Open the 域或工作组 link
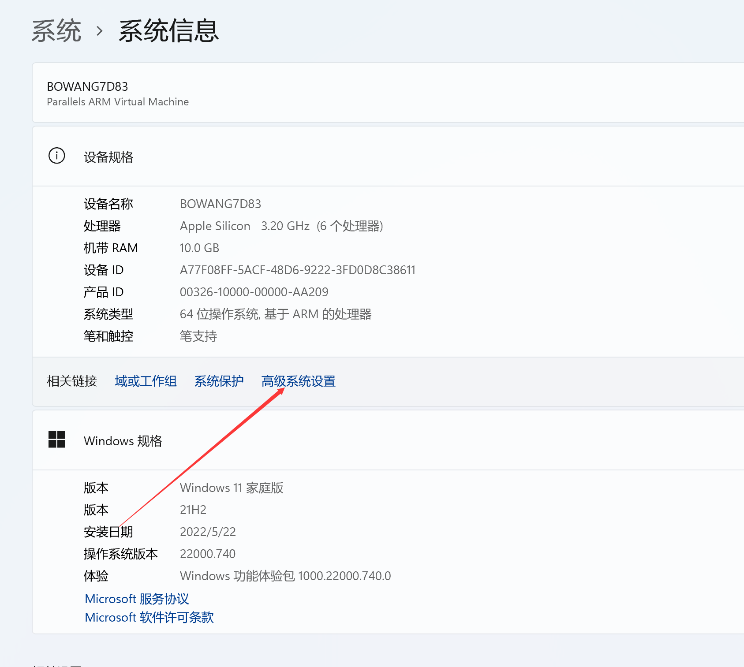Image resolution: width=744 pixels, height=667 pixels. coord(146,381)
